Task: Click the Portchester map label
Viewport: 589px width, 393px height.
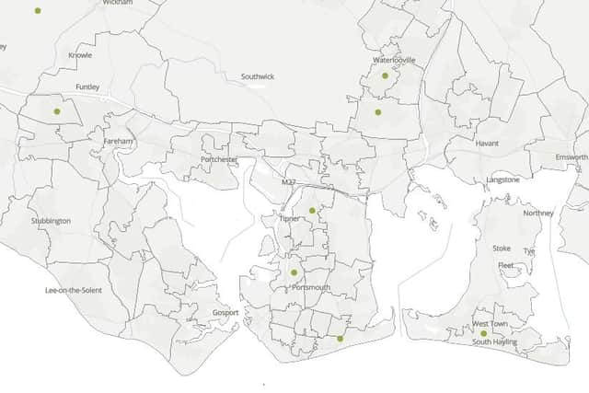Action: tap(219, 159)
